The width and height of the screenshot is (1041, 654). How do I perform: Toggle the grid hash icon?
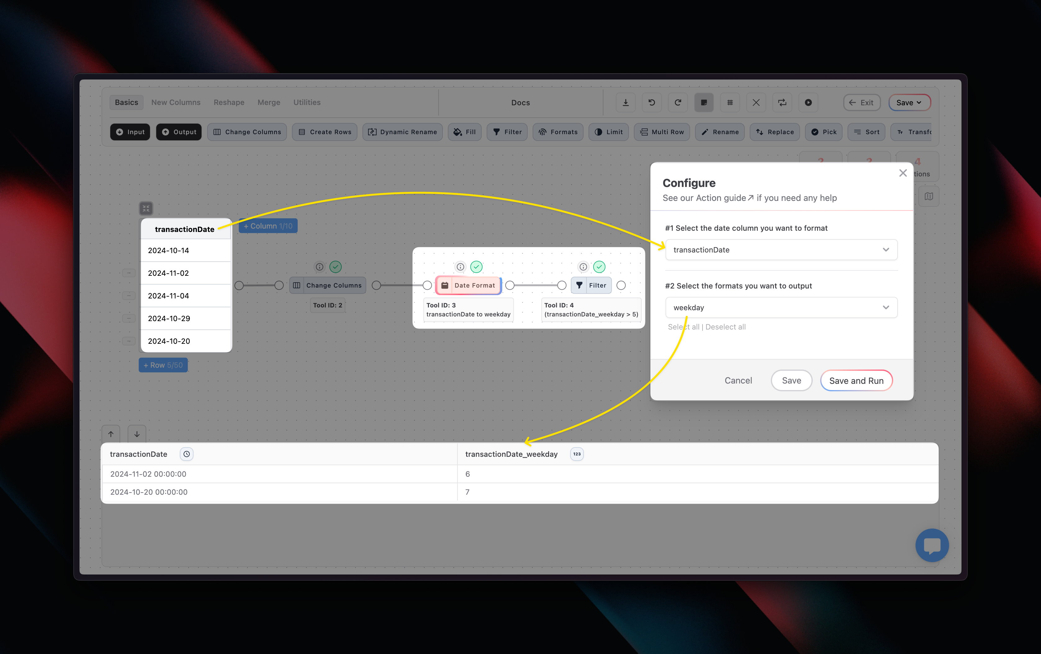point(730,102)
